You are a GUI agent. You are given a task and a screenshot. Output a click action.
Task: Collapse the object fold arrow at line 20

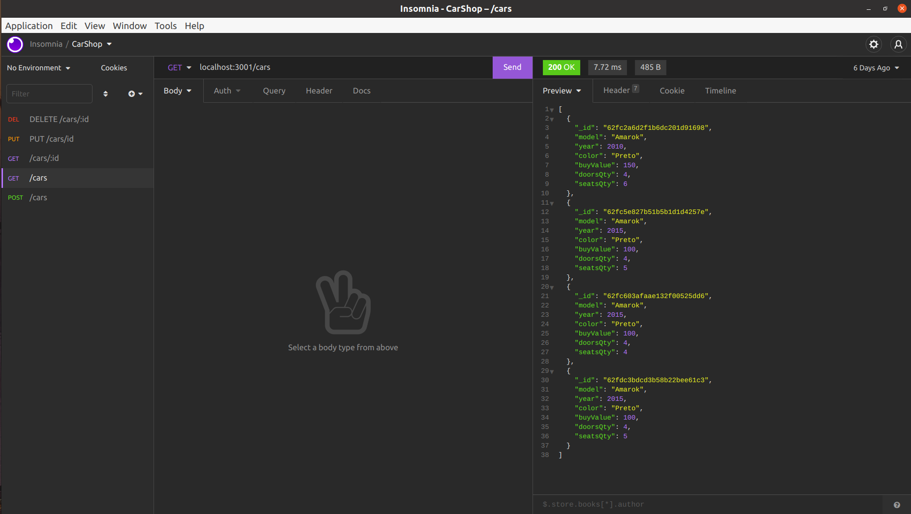(552, 287)
